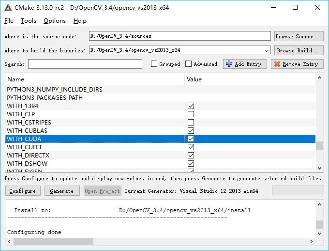The height and width of the screenshot is (251, 329).
Task: Click the cache list scroll up arrow
Action: (319, 78)
